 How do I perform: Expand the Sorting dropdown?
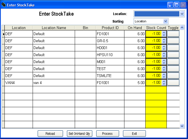point(166,21)
